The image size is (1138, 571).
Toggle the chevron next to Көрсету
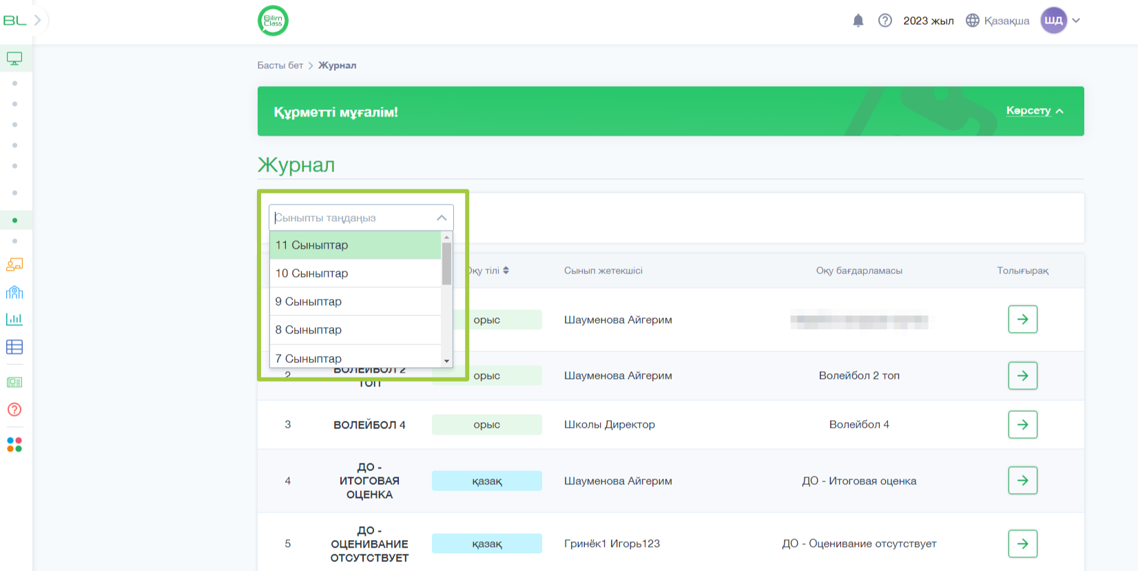tap(1059, 111)
